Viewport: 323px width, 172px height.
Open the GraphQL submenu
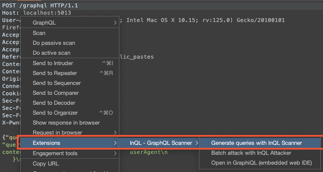click(70, 22)
